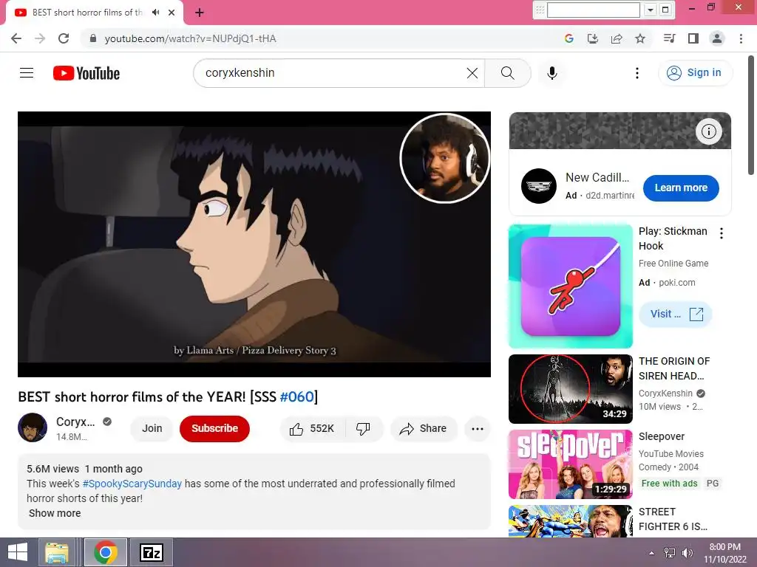The height and width of the screenshot is (567, 757).
Task: Start voice search with microphone icon
Action: pos(551,73)
